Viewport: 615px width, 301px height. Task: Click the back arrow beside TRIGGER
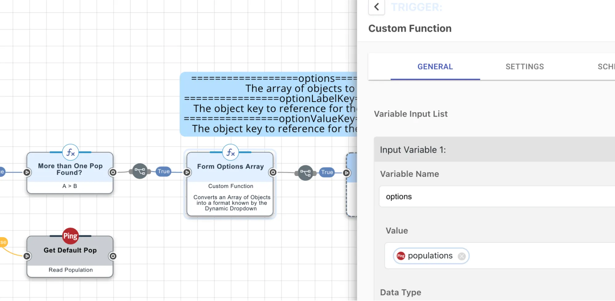(x=376, y=7)
